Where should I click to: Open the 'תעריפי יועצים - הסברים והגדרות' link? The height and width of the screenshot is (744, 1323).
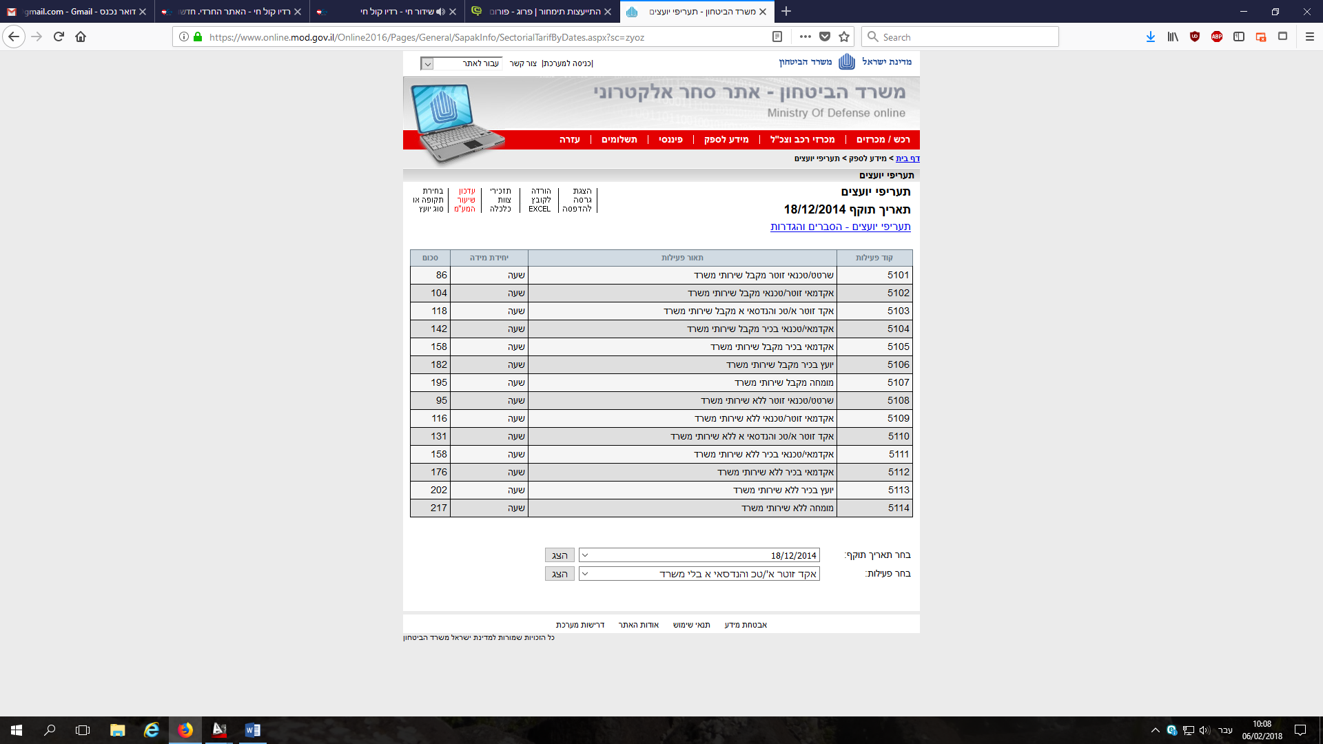840,227
